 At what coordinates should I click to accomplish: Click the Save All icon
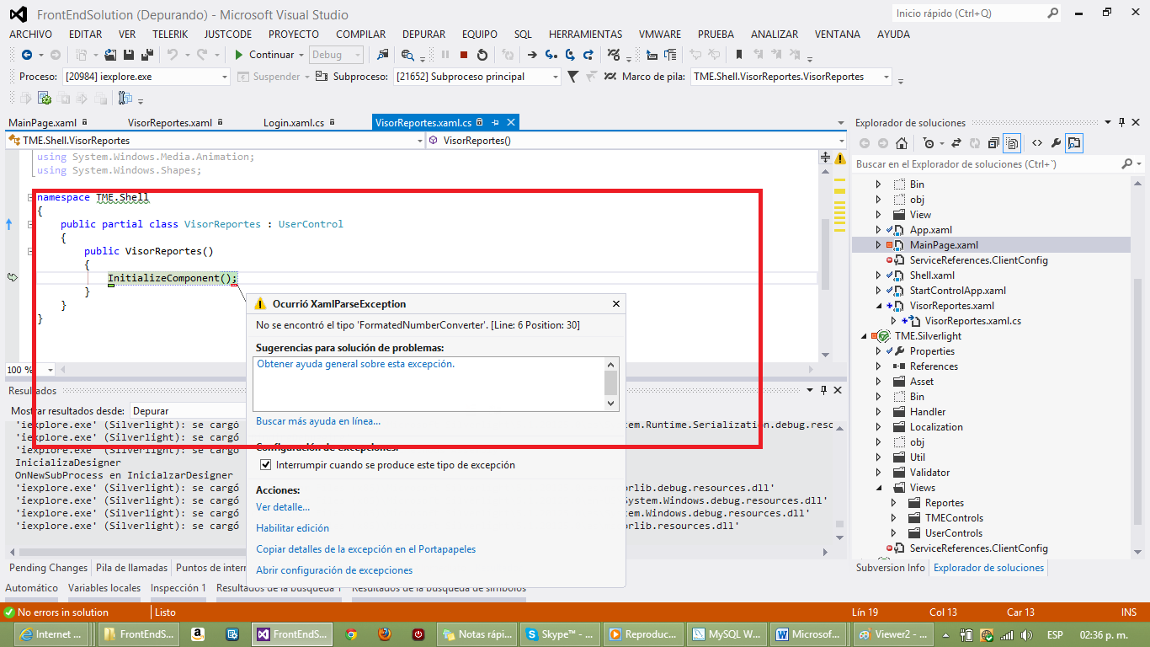[x=147, y=55]
